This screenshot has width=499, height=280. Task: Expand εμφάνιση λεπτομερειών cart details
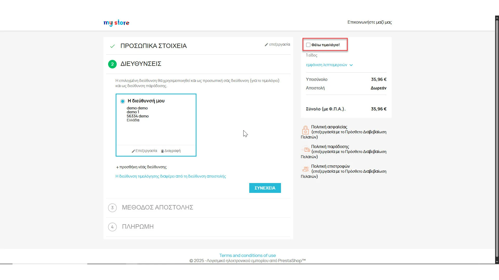click(x=326, y=65)
